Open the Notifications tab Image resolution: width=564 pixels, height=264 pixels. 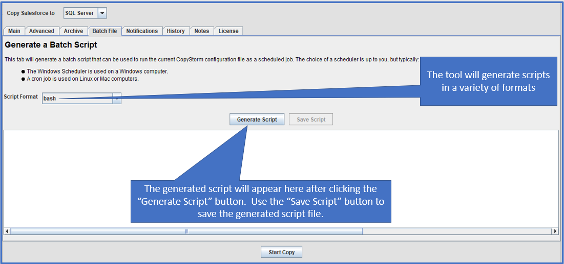[142, 31]
